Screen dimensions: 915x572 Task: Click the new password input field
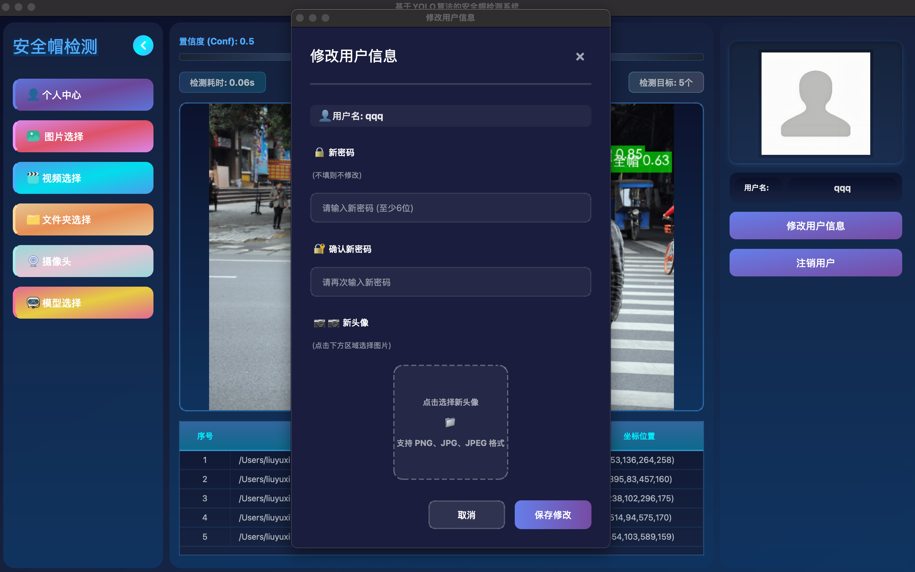[x=450, y=208]
